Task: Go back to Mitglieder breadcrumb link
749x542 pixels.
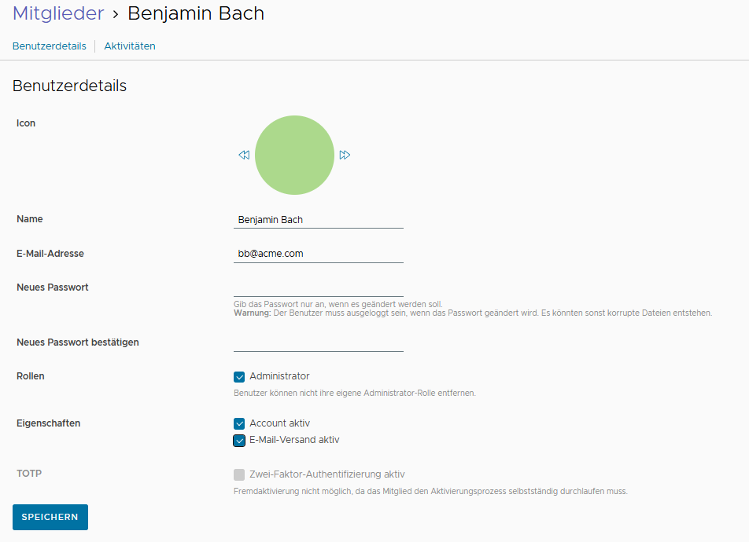Action: 58,13
